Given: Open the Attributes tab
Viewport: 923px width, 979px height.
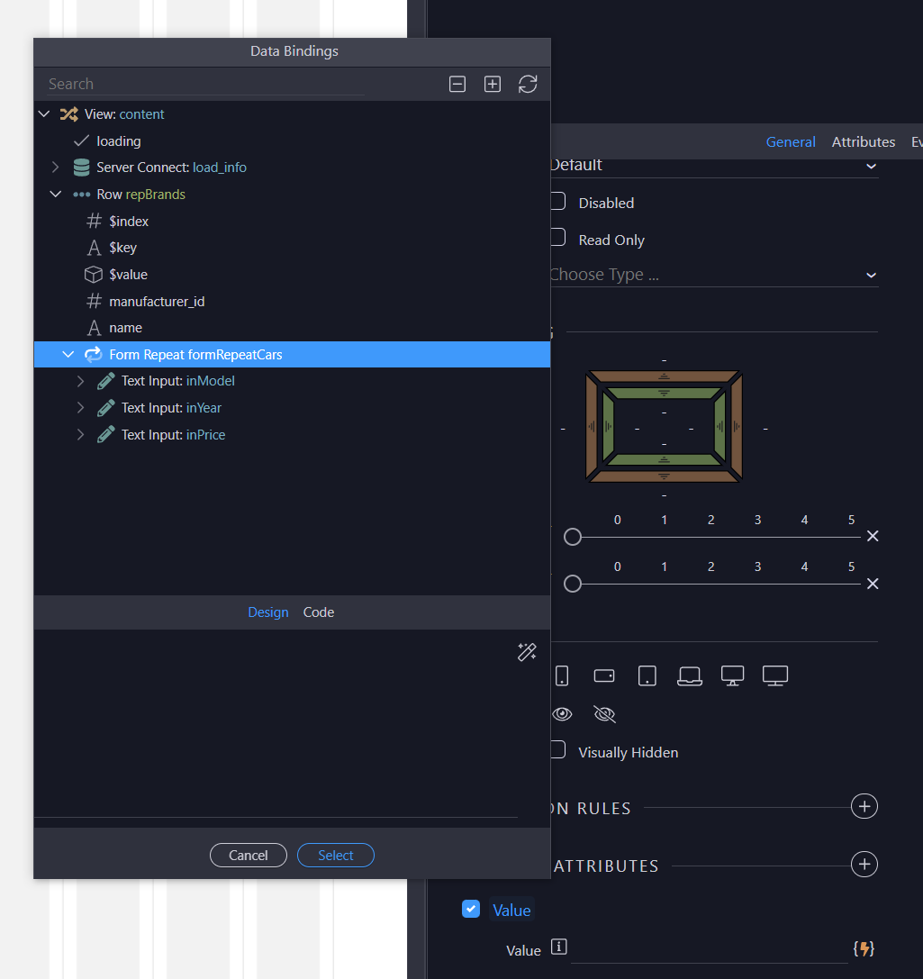Looking at the screenshot, I should 863,141.
